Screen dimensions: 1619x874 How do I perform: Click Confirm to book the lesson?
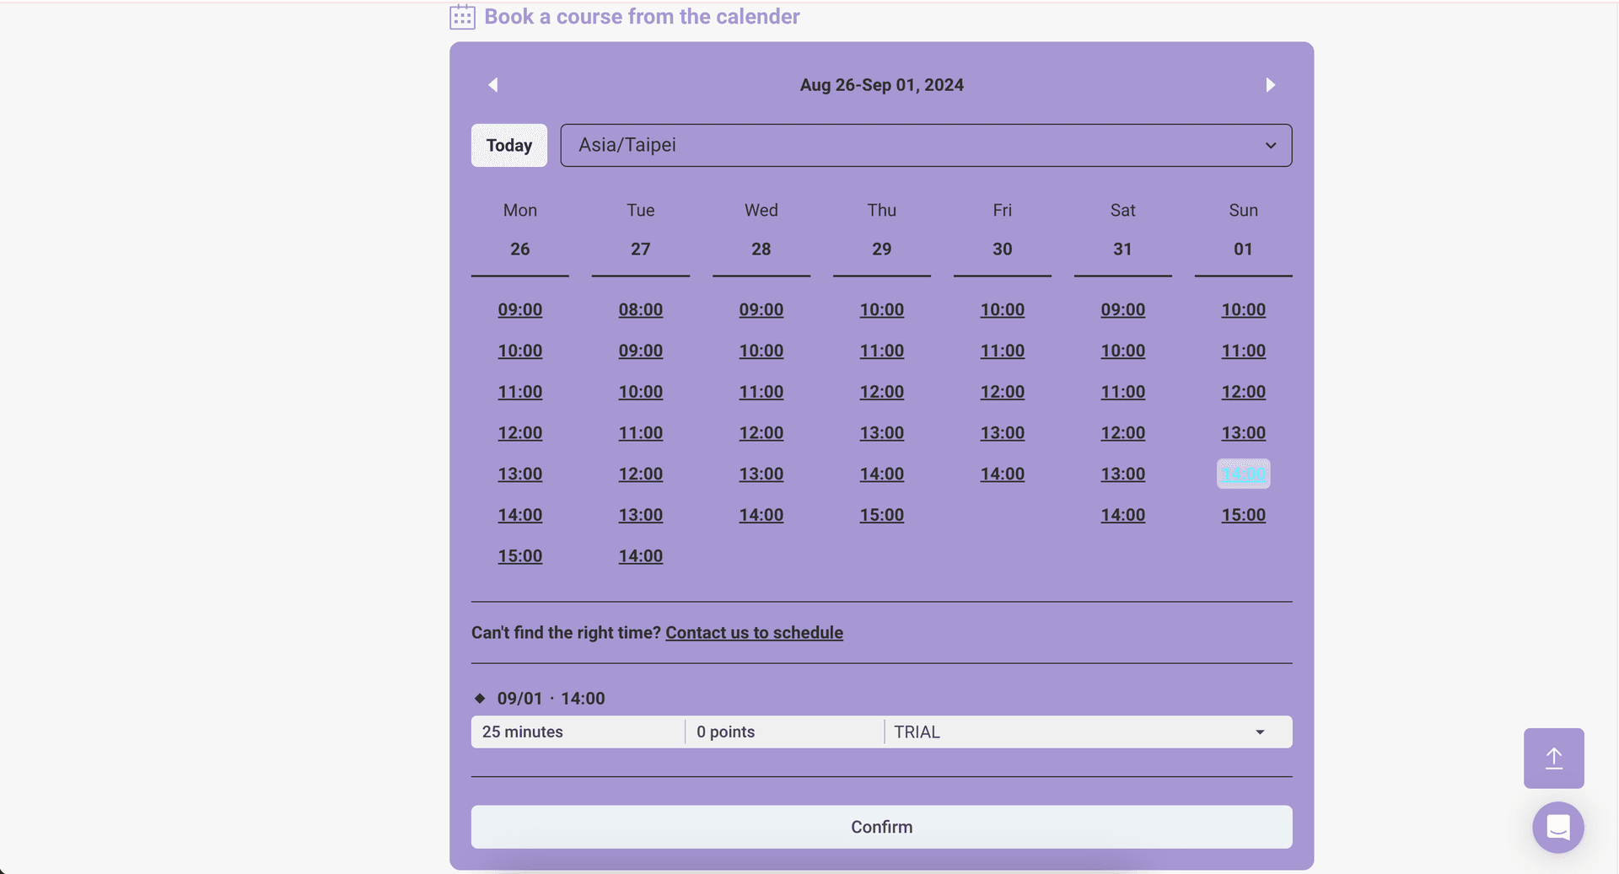(x=881, y=827)
